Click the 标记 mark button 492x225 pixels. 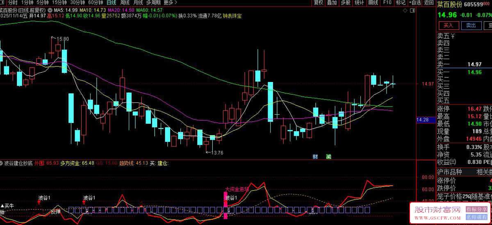coord(401,2)
